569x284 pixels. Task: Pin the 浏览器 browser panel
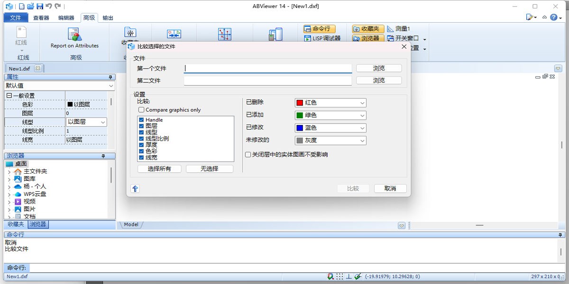103,156
